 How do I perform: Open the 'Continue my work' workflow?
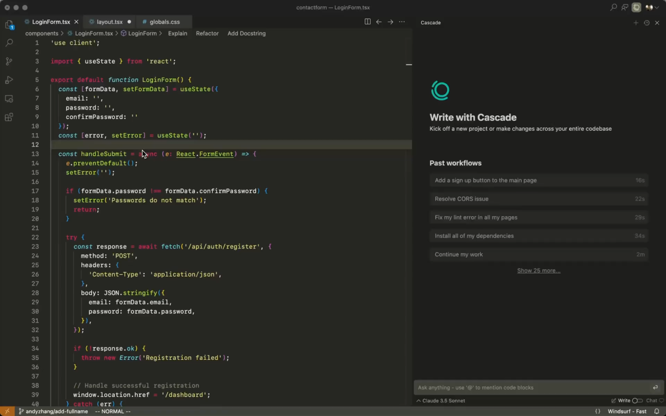(538, 255)
